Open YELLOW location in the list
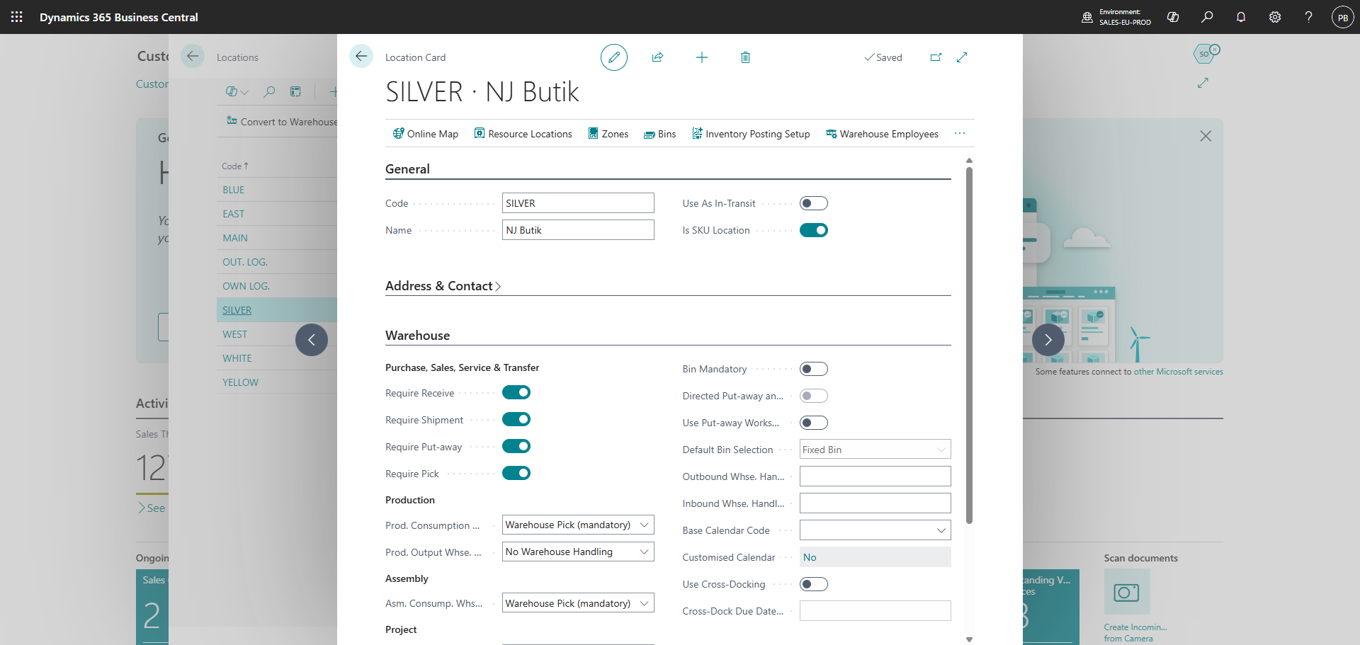This screenshot has height=645, width=1360. click(x=241, y=382)
